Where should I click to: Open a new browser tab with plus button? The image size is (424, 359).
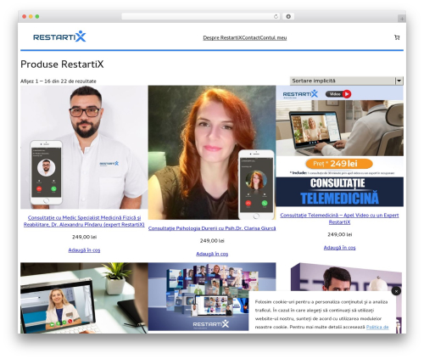[x=402, y=19]
